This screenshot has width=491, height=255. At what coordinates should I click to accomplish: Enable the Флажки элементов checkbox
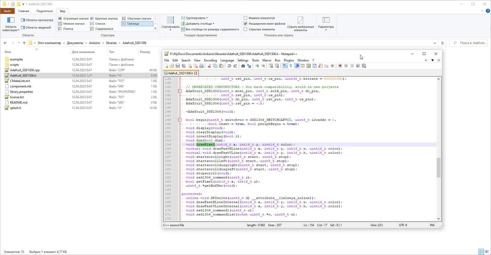245,18
